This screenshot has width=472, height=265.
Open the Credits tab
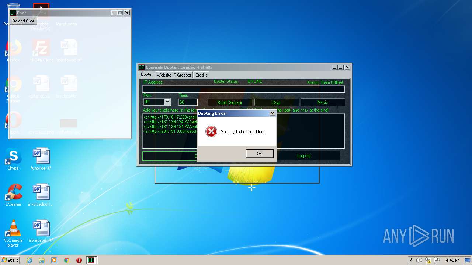(x=201, y=75)
